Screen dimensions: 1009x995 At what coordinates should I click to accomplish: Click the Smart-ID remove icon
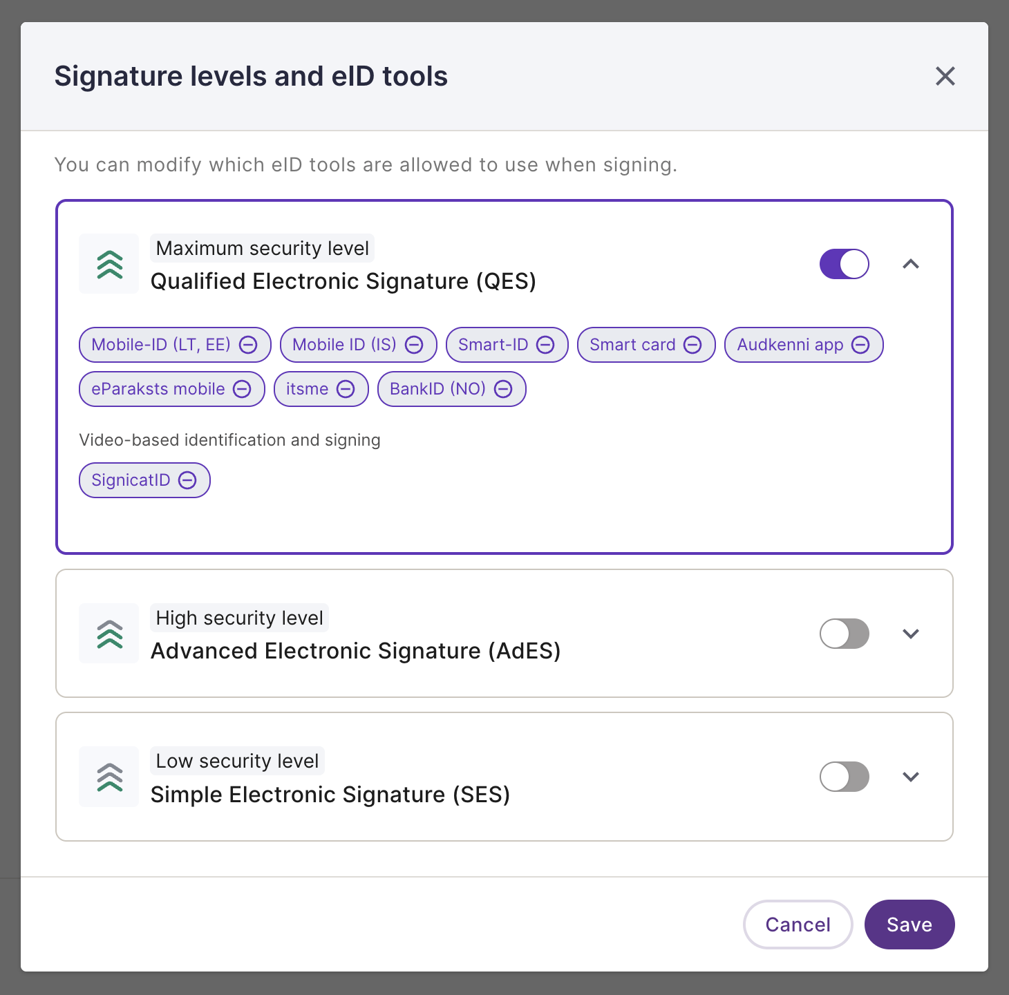click(x=545, y=345)
